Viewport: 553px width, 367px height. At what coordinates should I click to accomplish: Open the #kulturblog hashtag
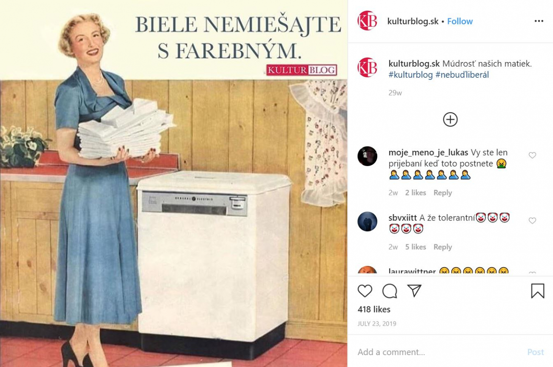pyautogui.click(x=410, y=75)
